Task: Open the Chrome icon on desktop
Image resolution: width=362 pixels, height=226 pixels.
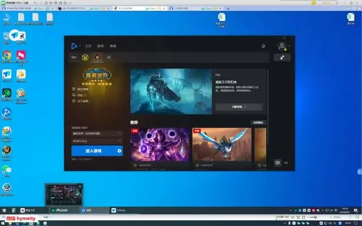Action: point(7,55)
